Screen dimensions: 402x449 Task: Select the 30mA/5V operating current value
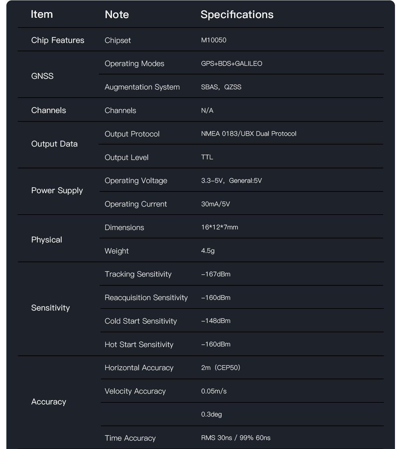point(215,204)
